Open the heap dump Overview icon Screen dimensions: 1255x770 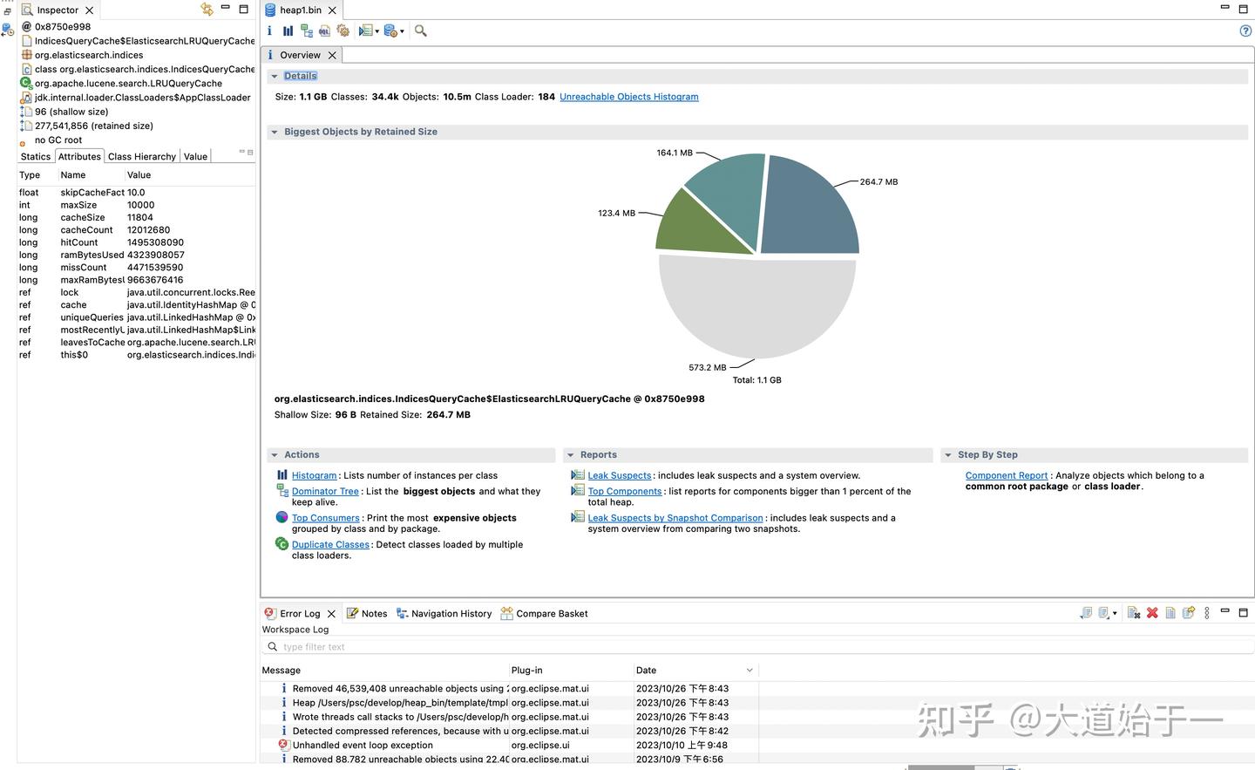tap(269, 31)
